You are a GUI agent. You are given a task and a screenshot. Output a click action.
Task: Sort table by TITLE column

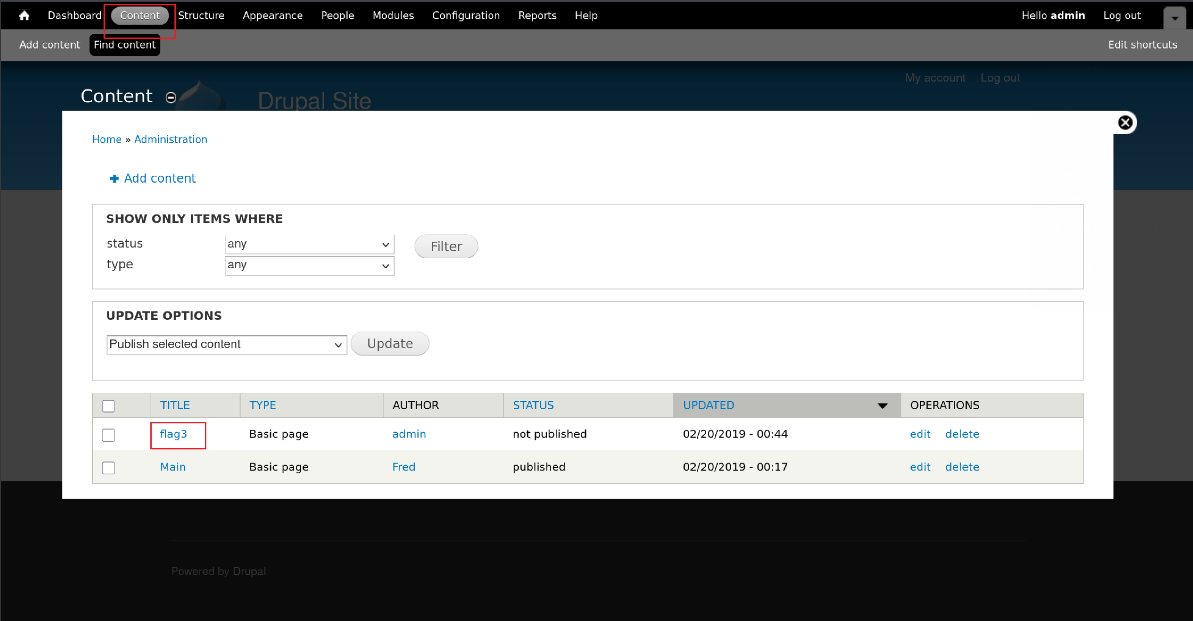pos(175,406)
